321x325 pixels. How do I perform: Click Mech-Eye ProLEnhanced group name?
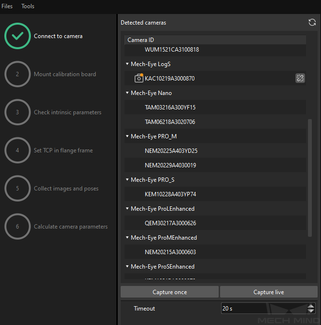click(163, 209)
